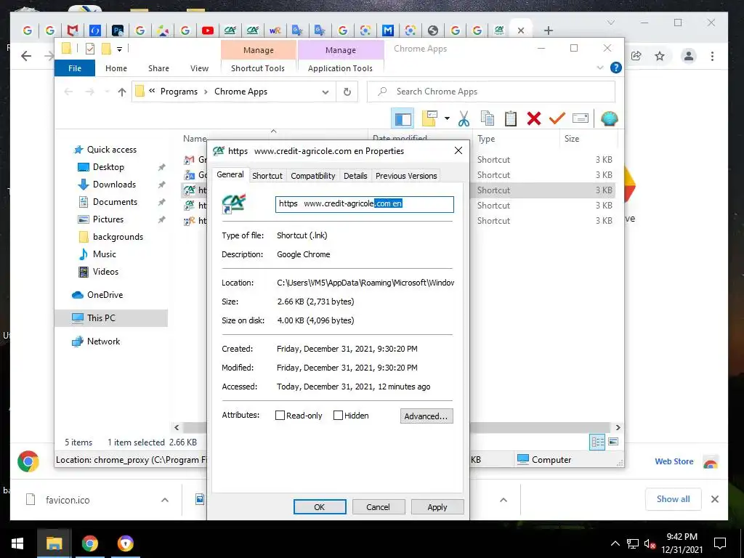Click the shortcut name text field

[x=365, y=204]
